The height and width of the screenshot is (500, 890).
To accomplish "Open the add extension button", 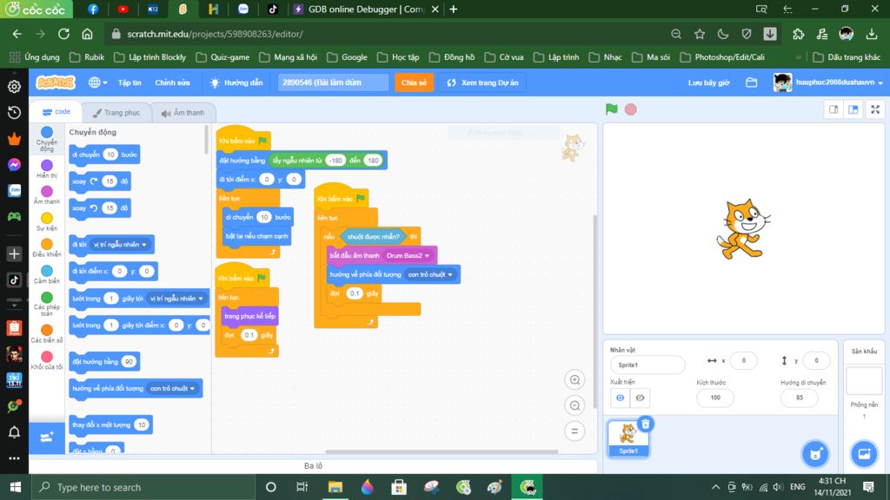I will 47,437.
